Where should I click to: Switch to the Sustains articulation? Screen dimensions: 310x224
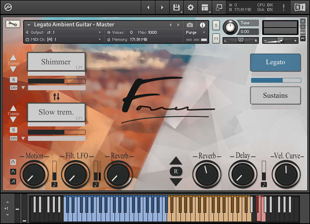(275, 95)
